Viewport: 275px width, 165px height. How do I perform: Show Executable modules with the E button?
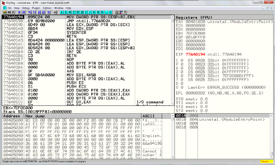pyautogui.click(x=66, y=12)
